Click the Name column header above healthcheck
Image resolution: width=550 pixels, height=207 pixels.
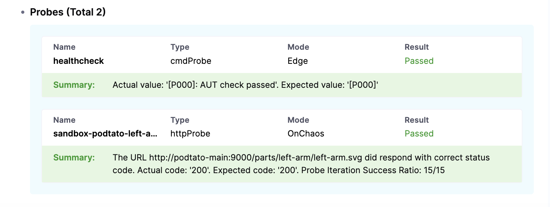pyautogui.click(x=64, y=47)
